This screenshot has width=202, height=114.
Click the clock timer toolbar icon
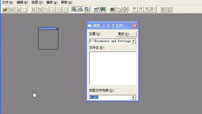click(125, 9)
